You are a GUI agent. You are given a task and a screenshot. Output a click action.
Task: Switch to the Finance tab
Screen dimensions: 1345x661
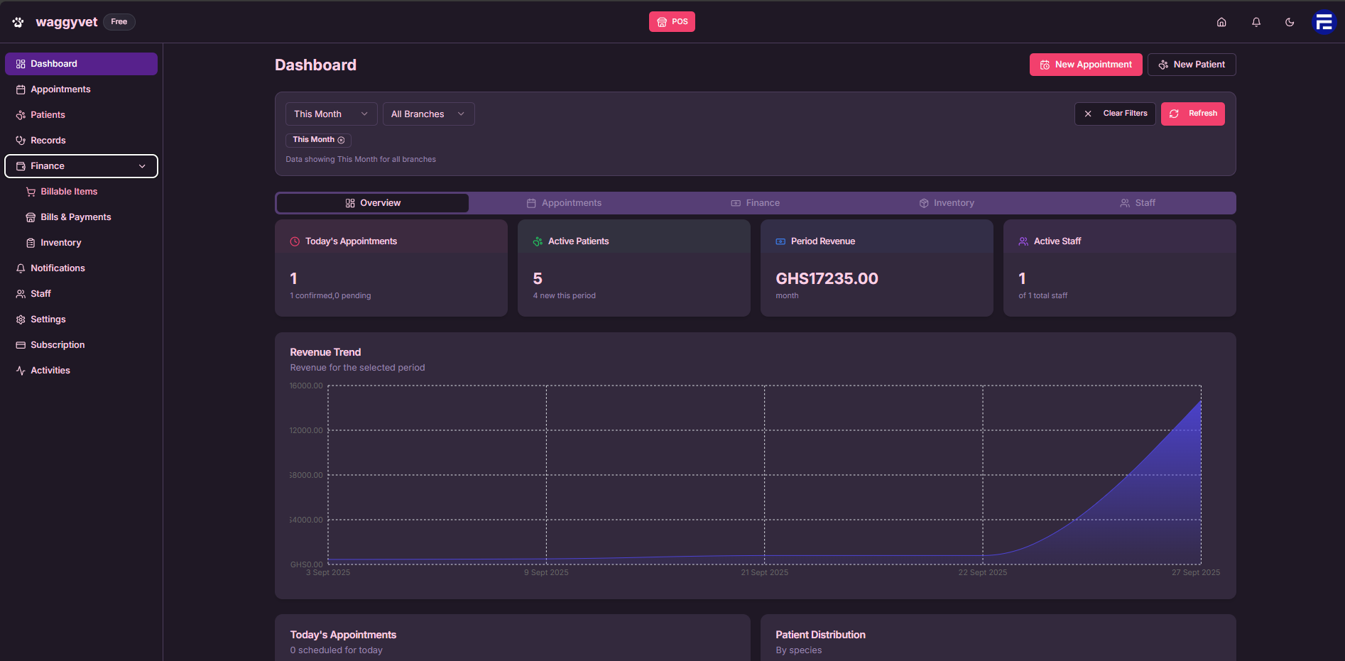tap(755, 202)
